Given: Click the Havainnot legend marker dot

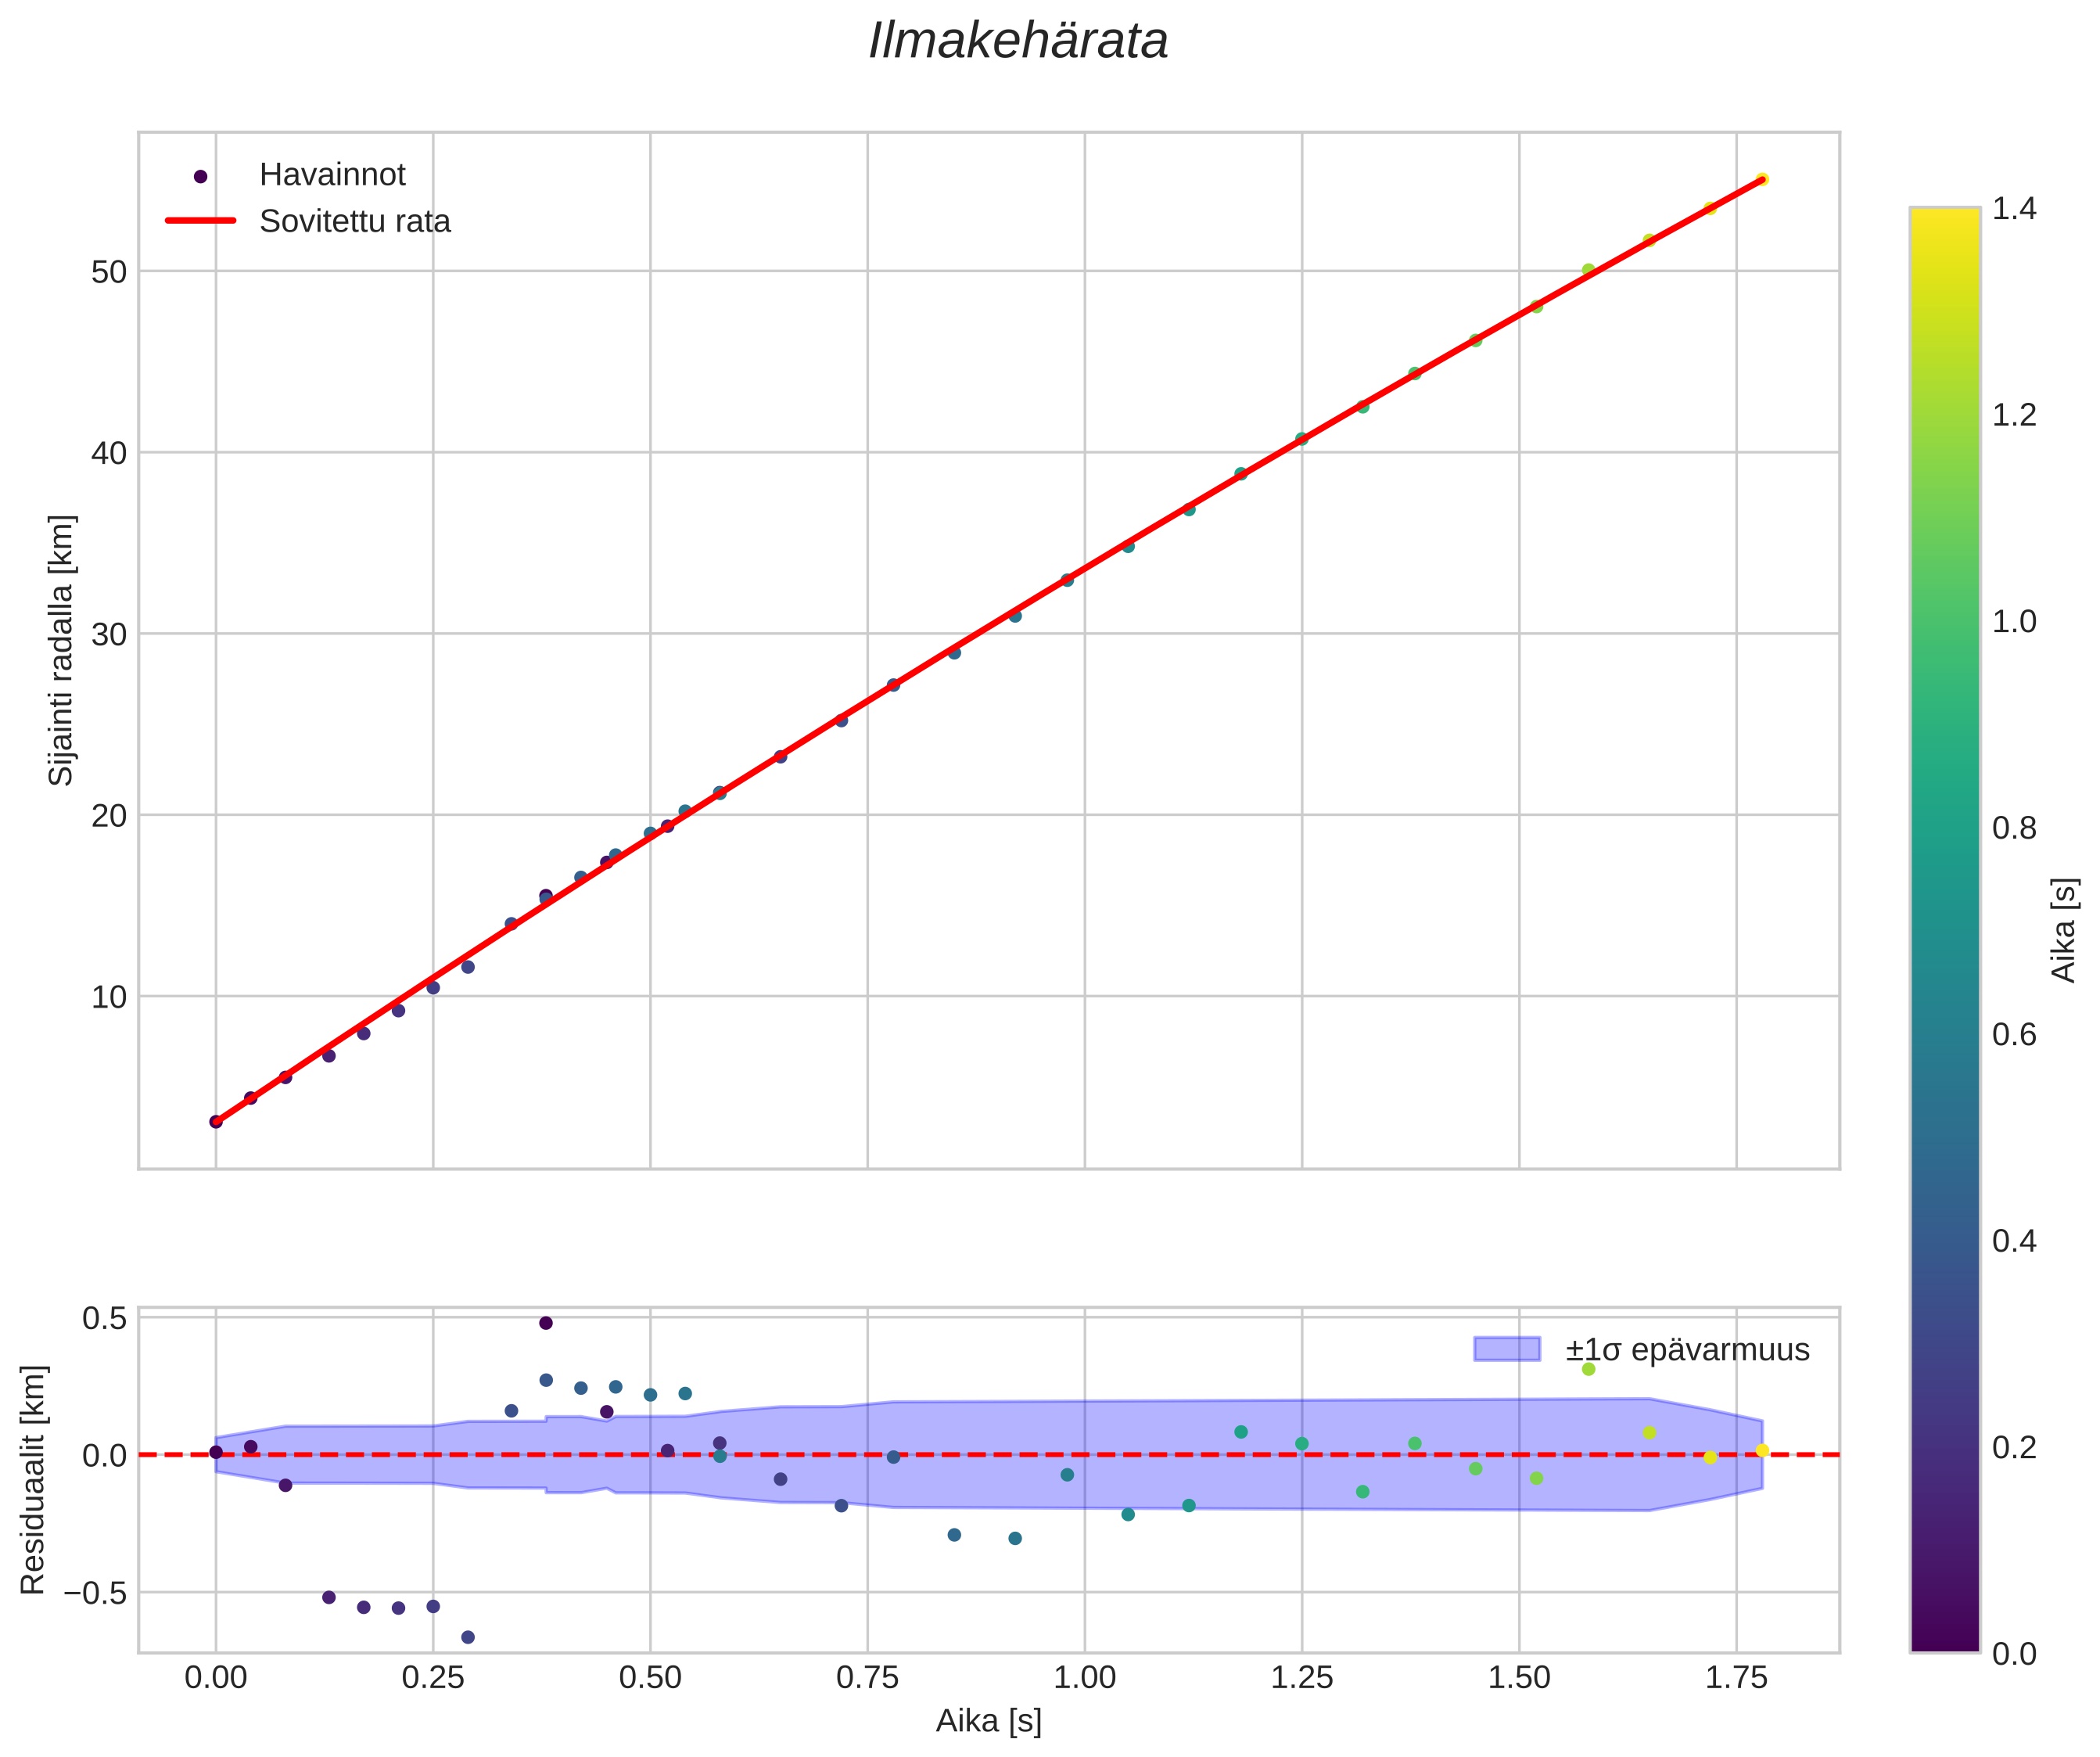Looking at the screenshot, I should tap(200, 176).
